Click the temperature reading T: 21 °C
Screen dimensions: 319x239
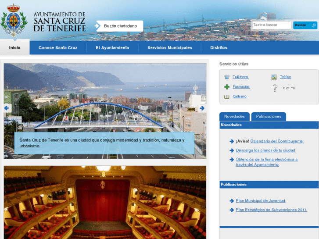pyautogui.click(x=288, y=88)
